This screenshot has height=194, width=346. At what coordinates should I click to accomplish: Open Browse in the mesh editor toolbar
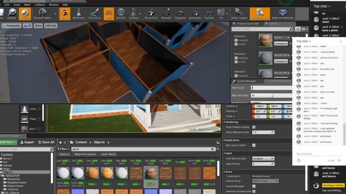coord(12,13)
